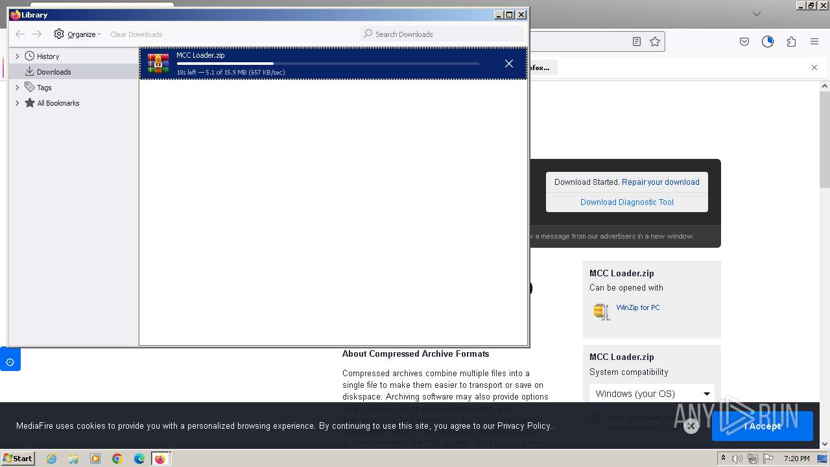Screen dimensions: 830x467
Task: Click System compatibility label
Action: (x=629, y=372)
